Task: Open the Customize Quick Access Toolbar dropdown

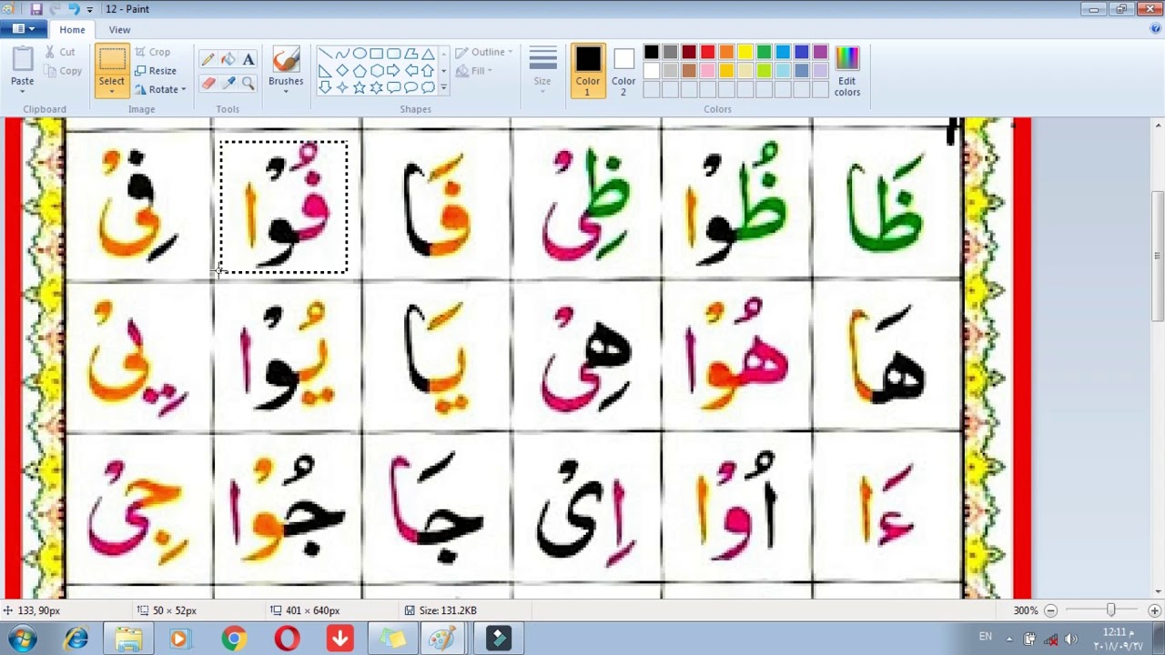Action: pyautogui.click(x=90, y=9)
